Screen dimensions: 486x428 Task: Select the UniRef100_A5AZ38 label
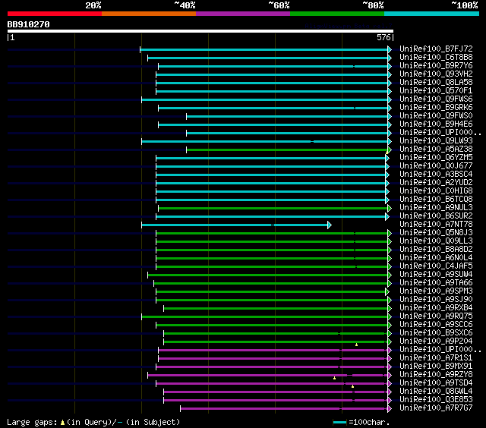point(436,149)
